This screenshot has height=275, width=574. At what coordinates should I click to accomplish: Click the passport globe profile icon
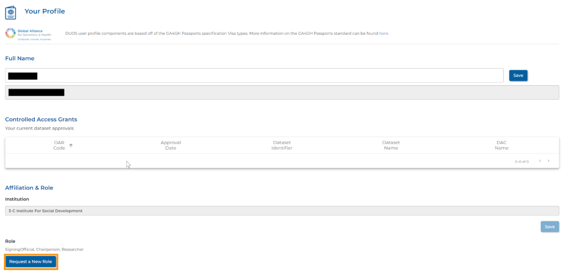point(11,12)
